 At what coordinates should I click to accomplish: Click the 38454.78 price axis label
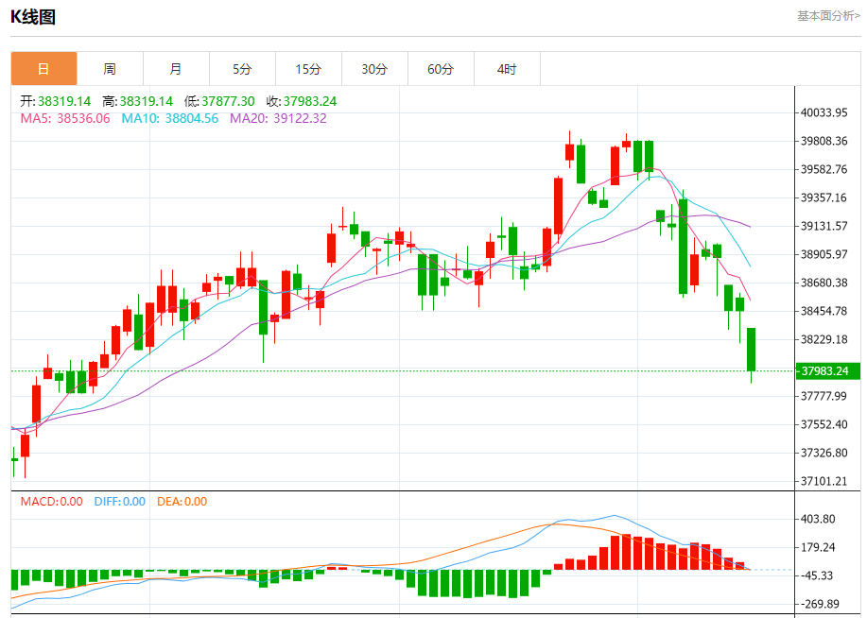pos(824,311)
